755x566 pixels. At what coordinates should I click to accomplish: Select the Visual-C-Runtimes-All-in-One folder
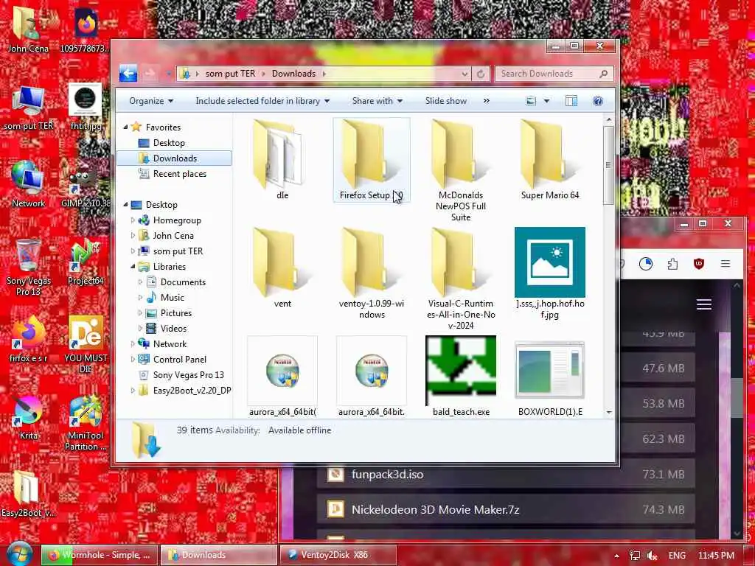460,279
